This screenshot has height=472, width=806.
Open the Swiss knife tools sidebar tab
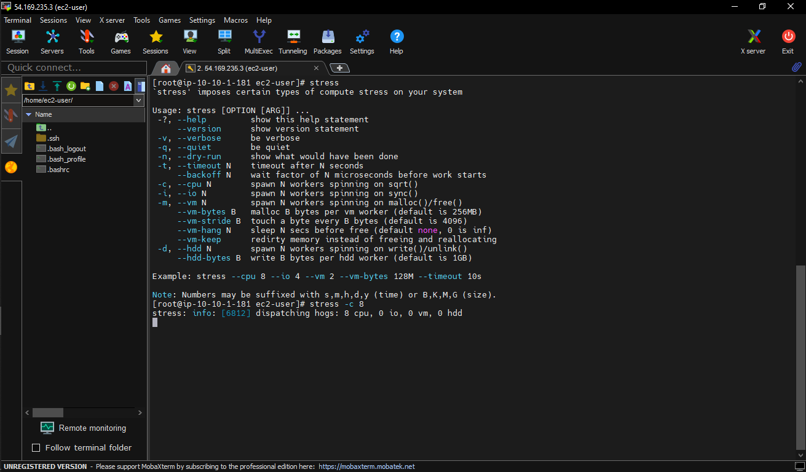pos(11,116)
